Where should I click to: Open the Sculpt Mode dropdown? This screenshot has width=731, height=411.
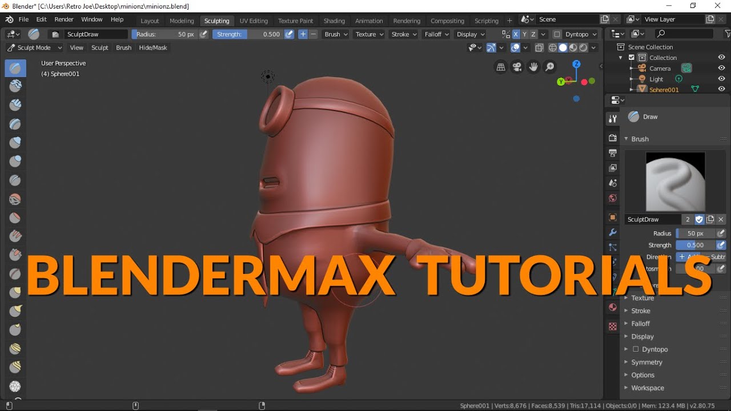[34, 48]
